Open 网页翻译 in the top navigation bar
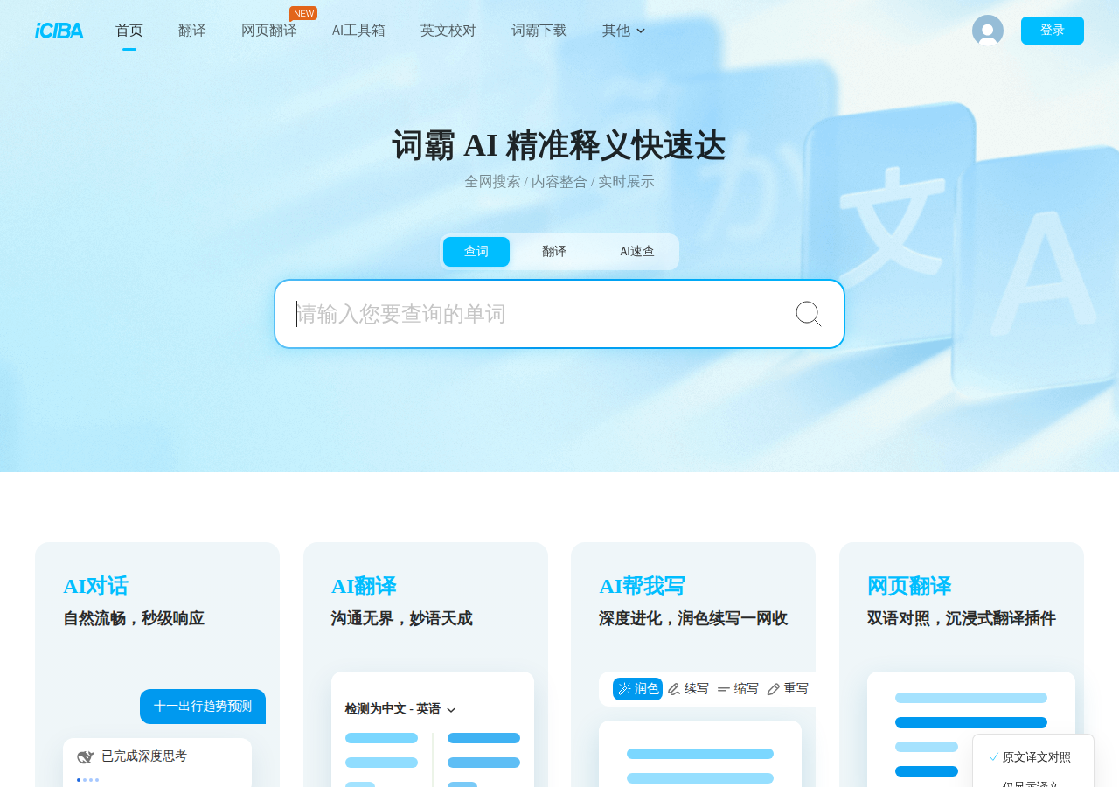The image size is (1119, 787). (x=269, y=31)
